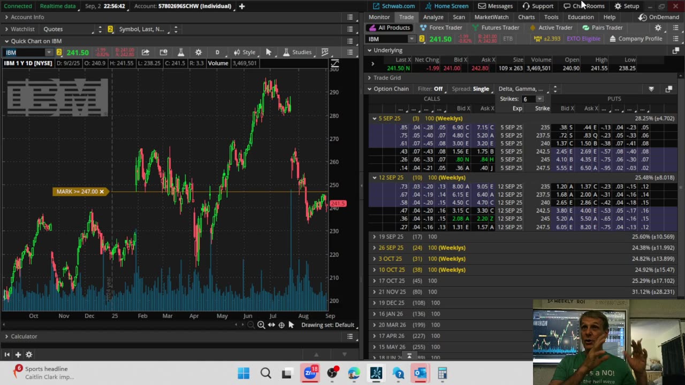This screenshot has width=685, height=385.
Task: Expand the Trade Grid section
Action: pos(369,78)
